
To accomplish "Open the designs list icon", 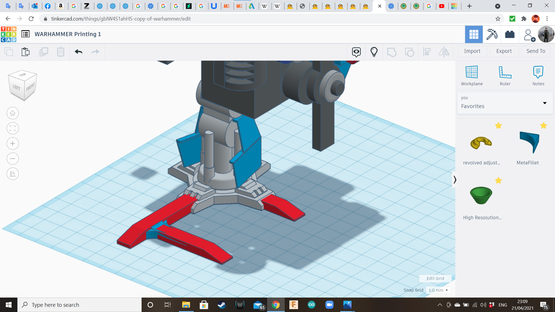I will point(25,34).
